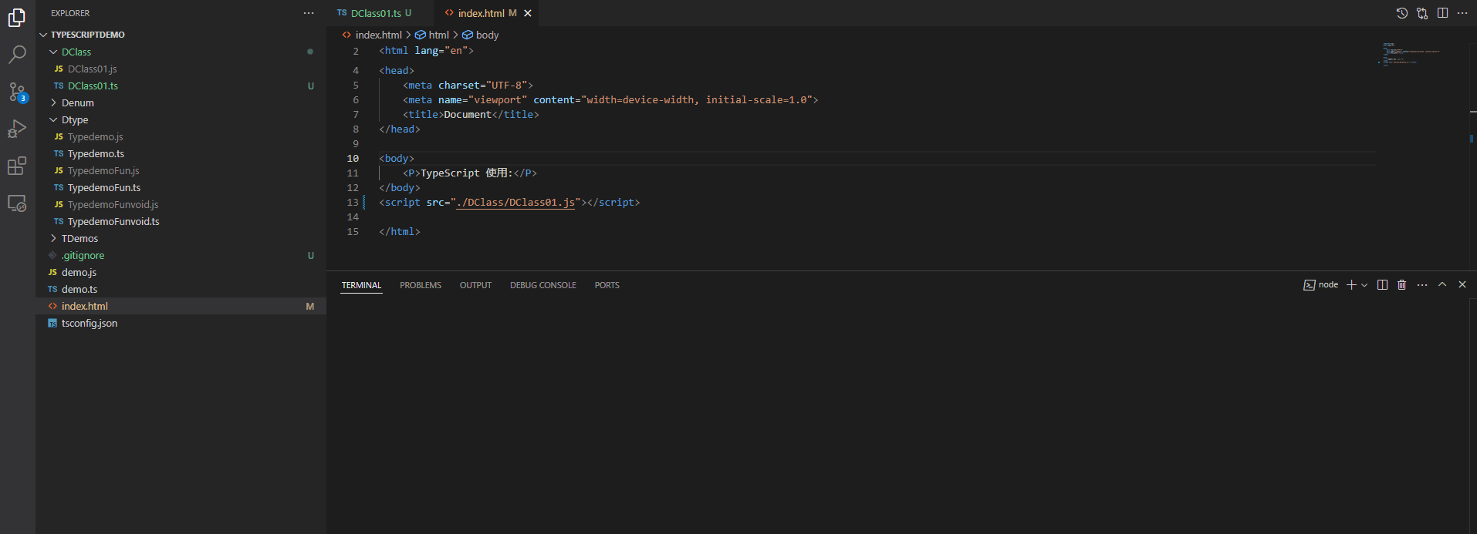Viewport: 1477px width, 534px height.
Task: Open the Extensions view
Action: click(17, 166)
